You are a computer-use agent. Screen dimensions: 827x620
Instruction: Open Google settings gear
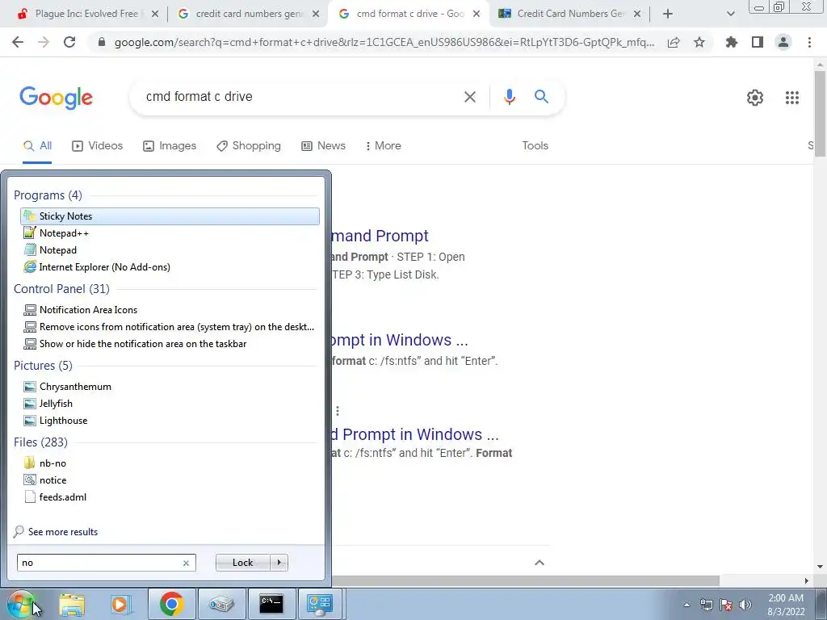coord(755,98)
